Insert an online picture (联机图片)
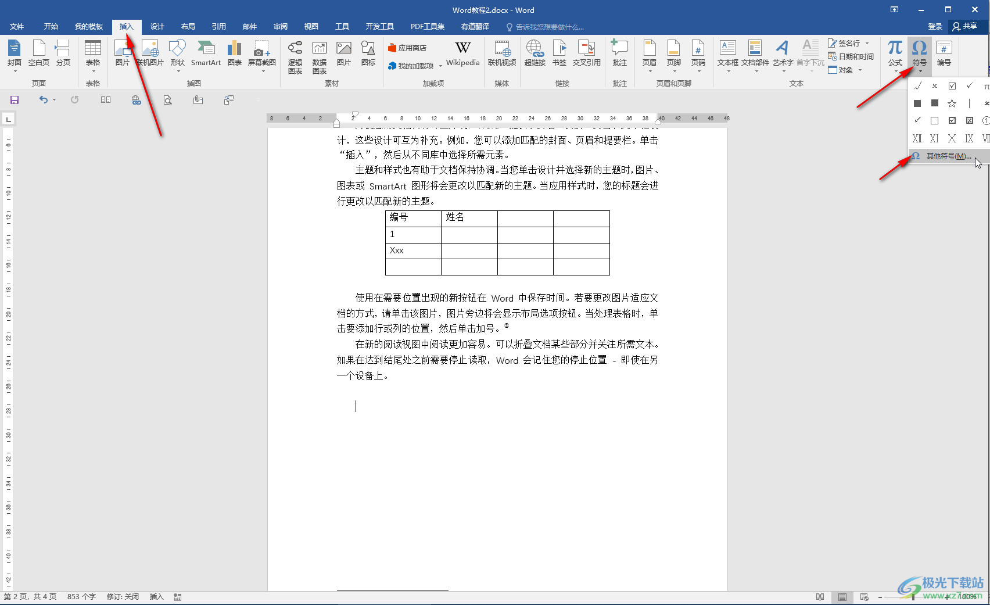Viewport: 990px width, 605px height. 150,53
